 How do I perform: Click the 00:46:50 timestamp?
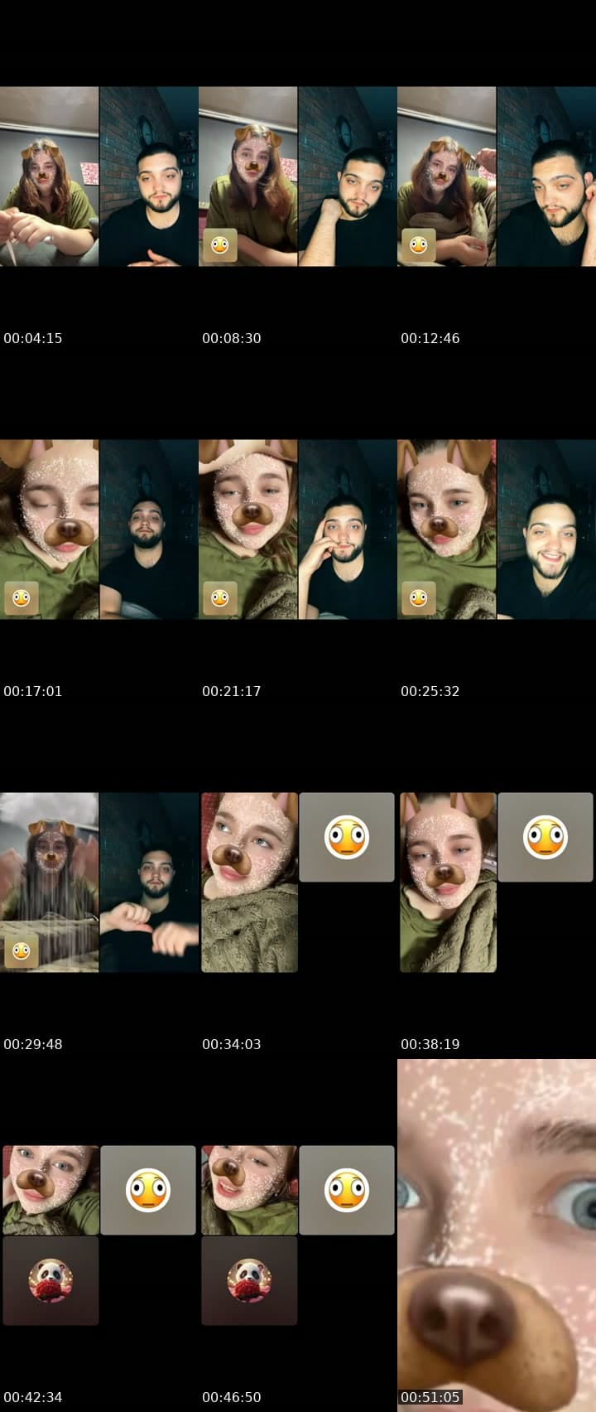[232, 1397]
